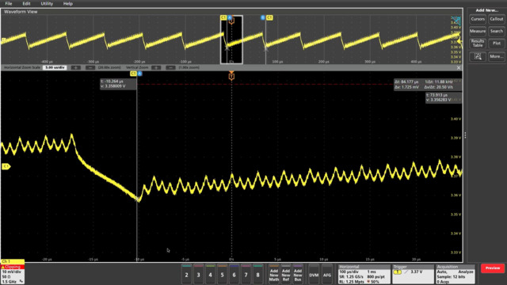Open the Acquisition settings badge
Image resolution: width=507 pixels, height=285 pixels.
[456, 275]
